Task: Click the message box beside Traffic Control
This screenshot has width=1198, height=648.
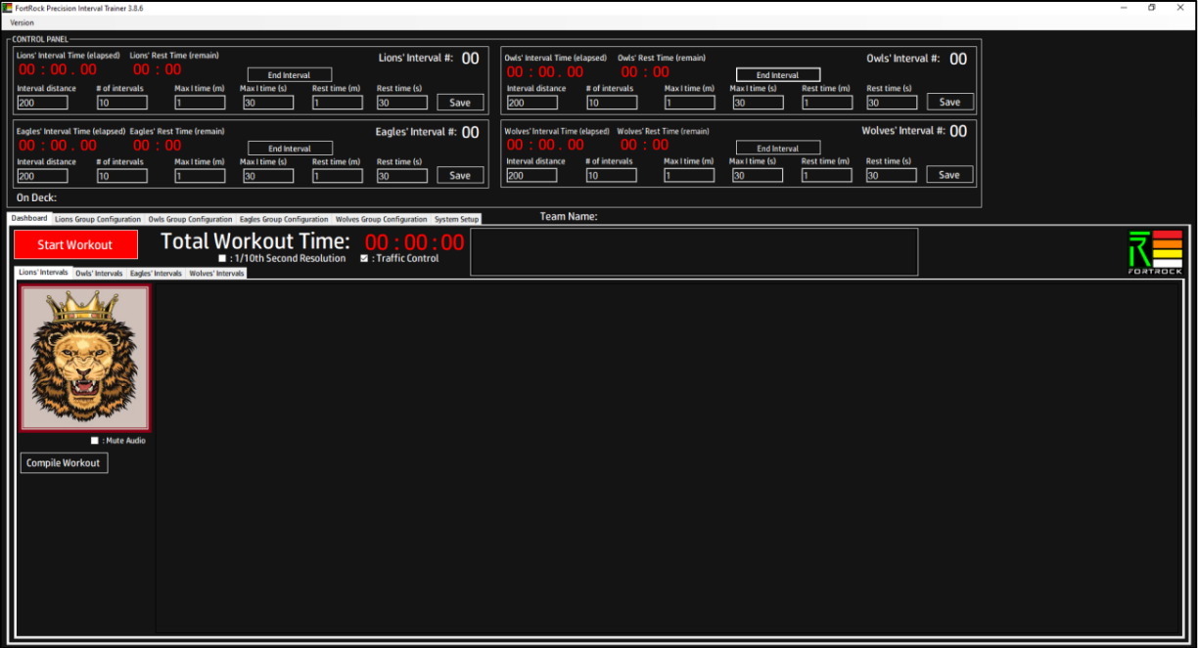Action: click(694, 252)
